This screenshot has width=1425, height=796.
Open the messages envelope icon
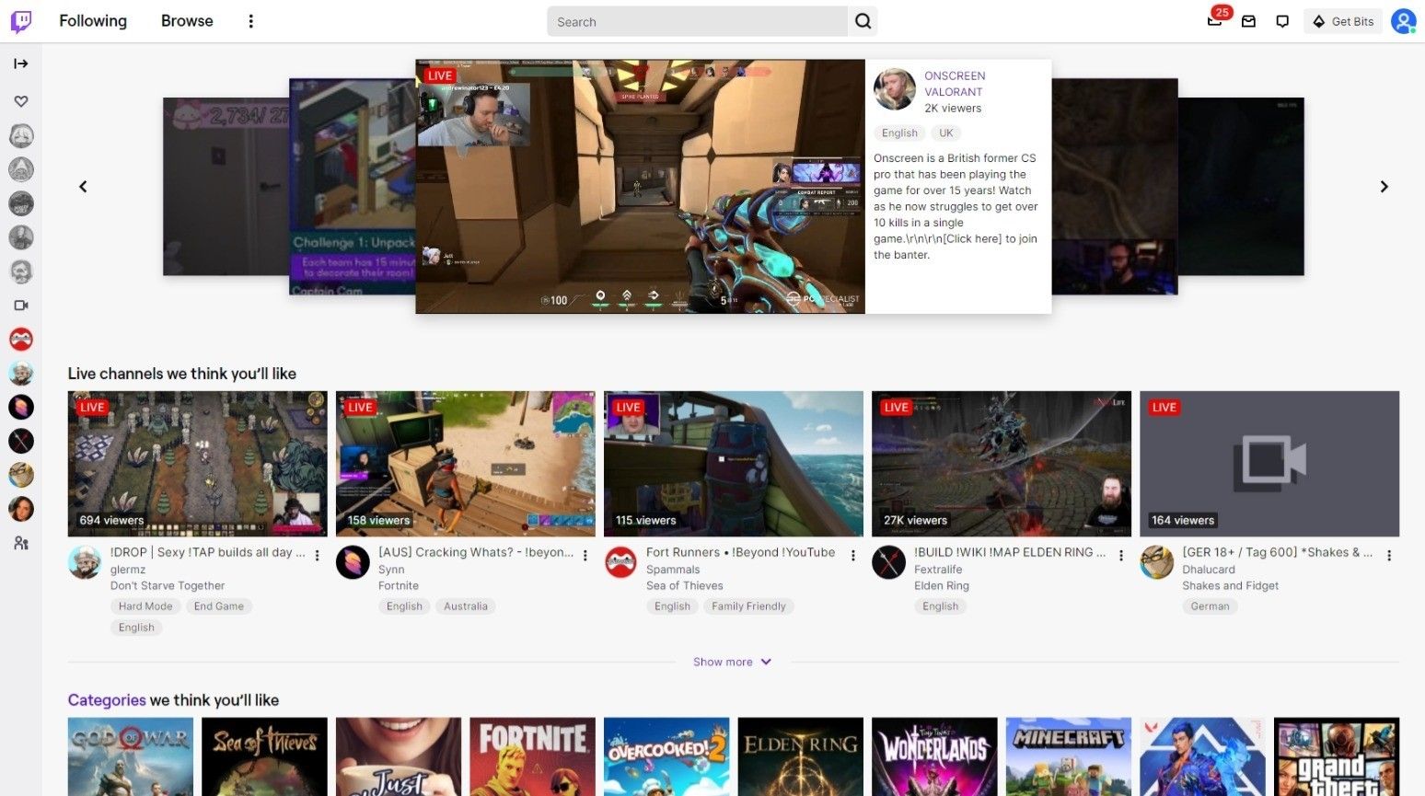1249,21
